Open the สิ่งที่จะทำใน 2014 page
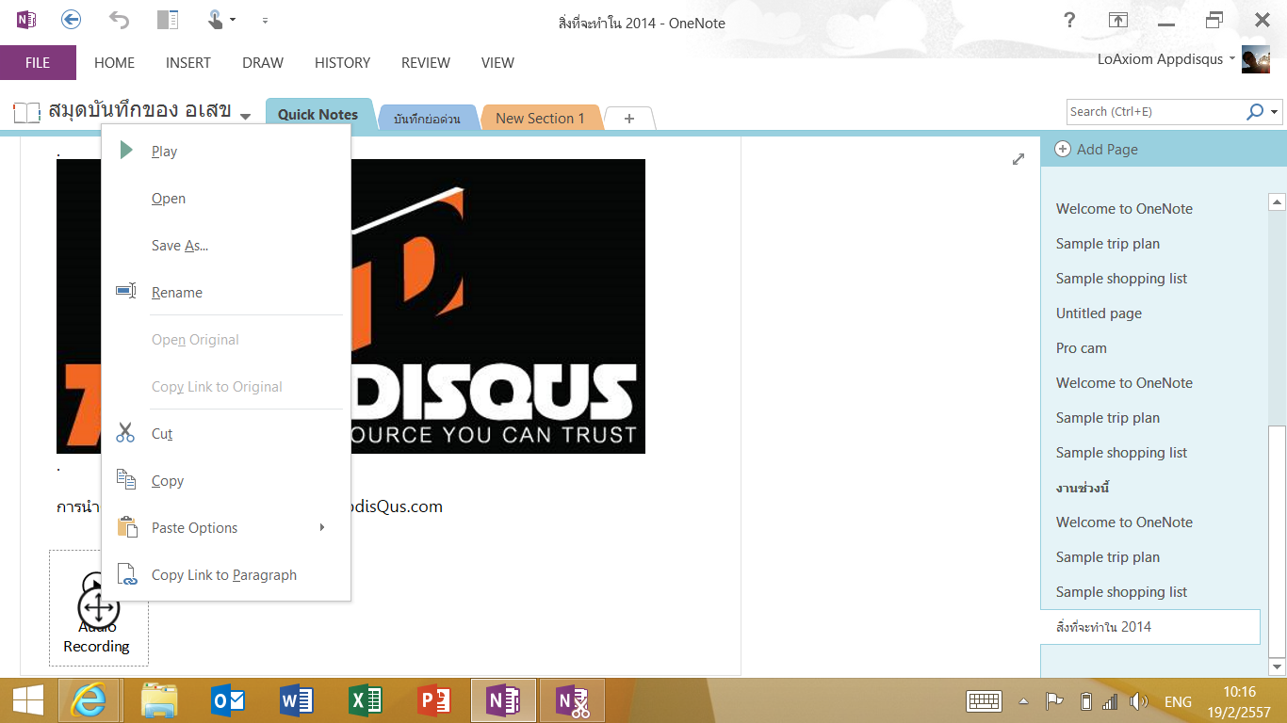1287x723 pixels. [1150, 627]
